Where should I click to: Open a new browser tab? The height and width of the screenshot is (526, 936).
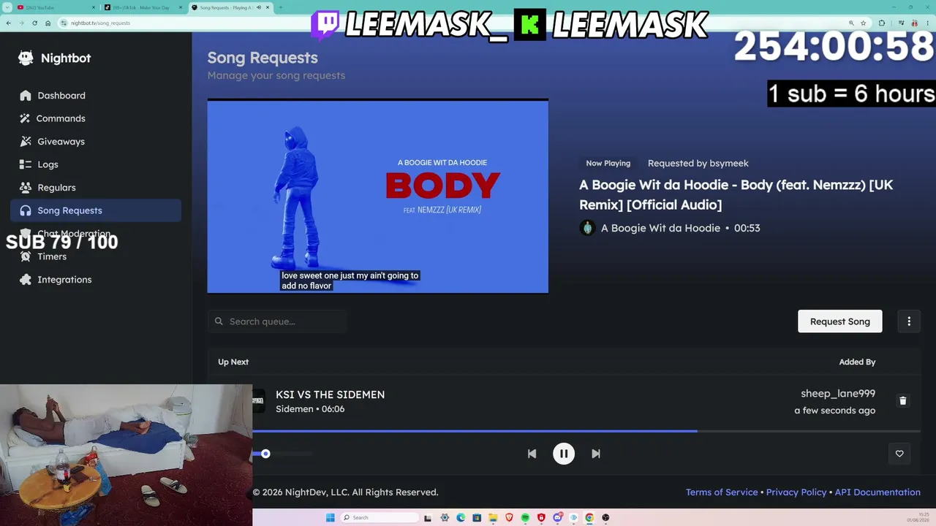coord(281,7)
